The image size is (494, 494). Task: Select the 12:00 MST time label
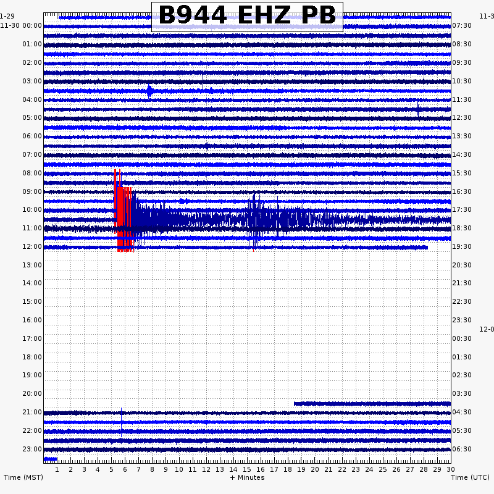32,246
